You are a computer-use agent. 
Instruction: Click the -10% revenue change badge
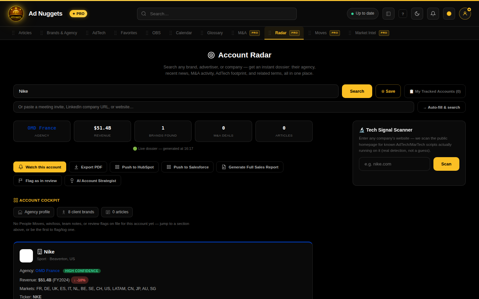(80, 280)
